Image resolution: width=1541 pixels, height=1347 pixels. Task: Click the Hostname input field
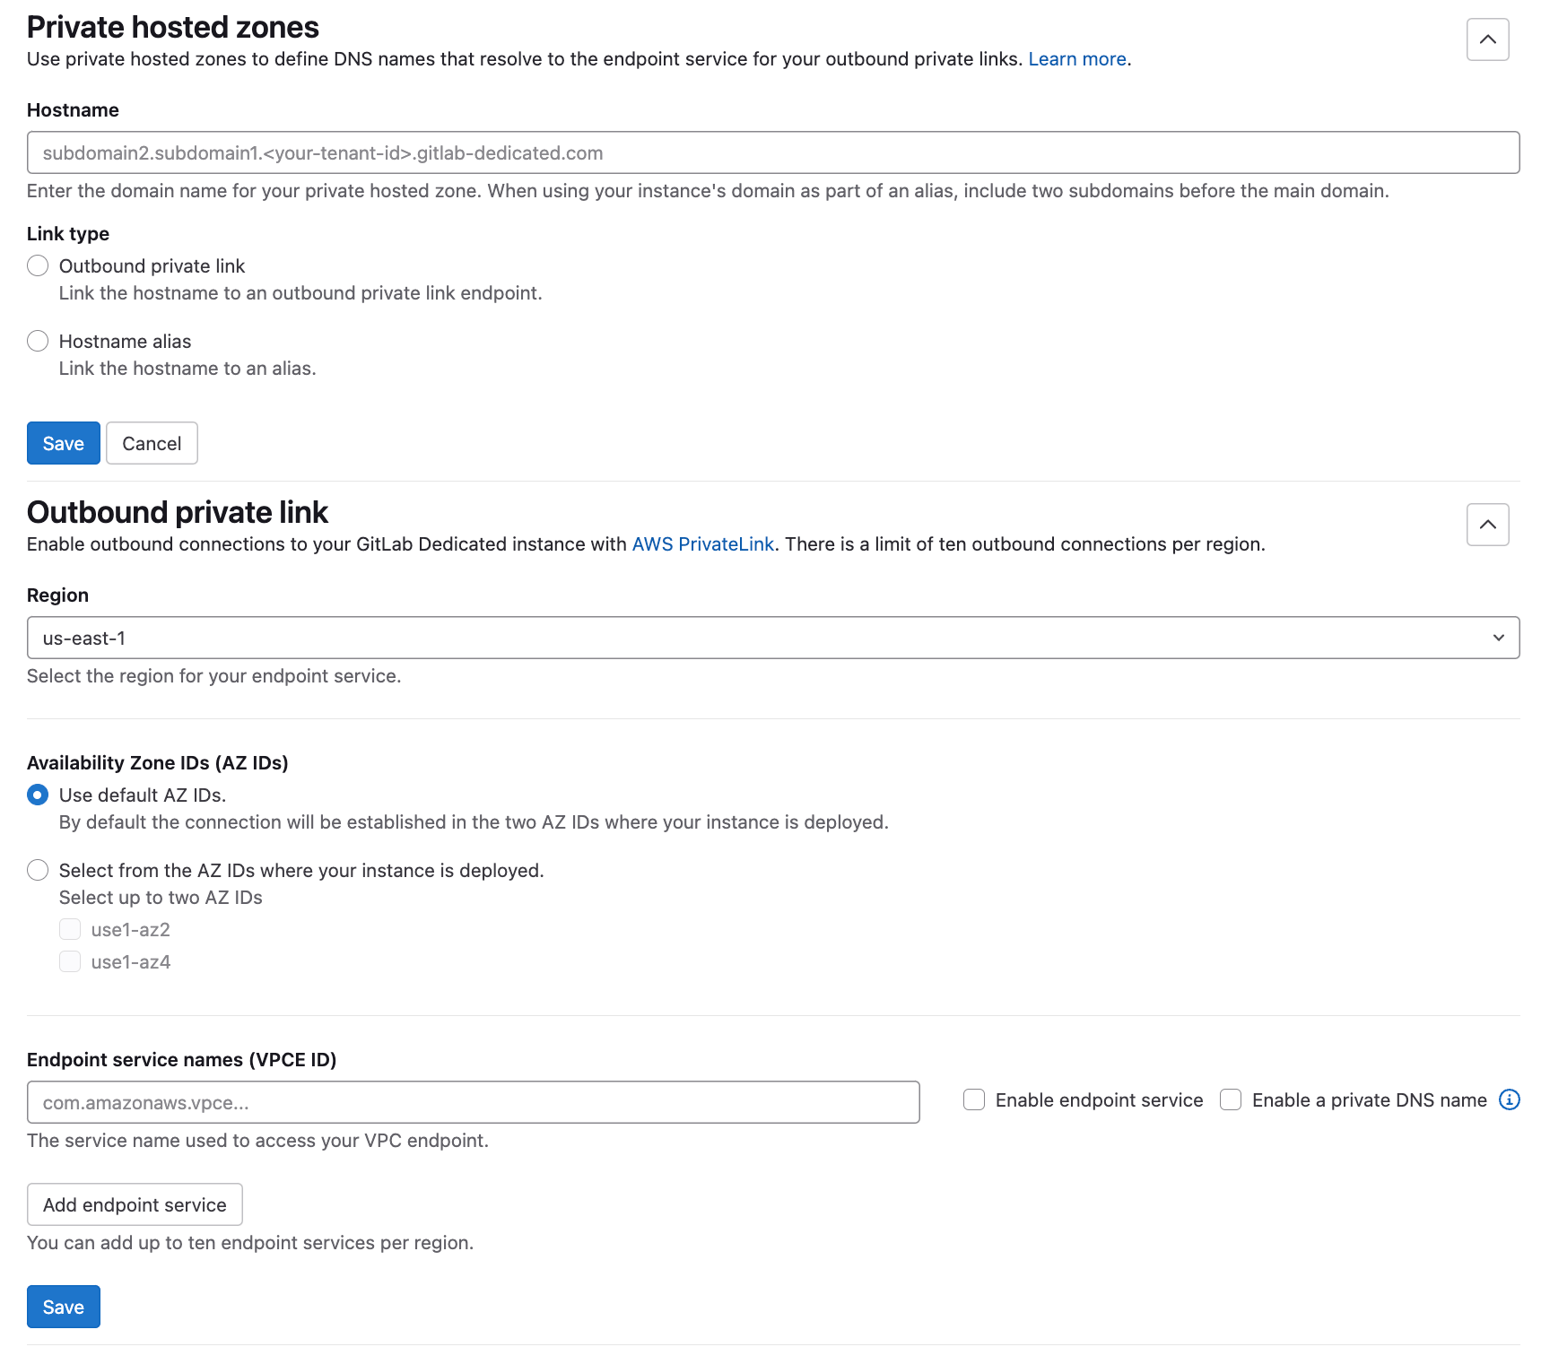coord(772,152)
